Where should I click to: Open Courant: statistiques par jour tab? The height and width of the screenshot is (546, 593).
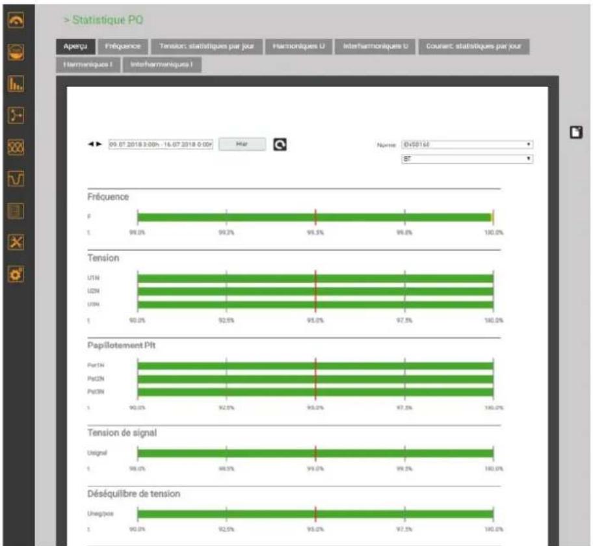[474, 47]
